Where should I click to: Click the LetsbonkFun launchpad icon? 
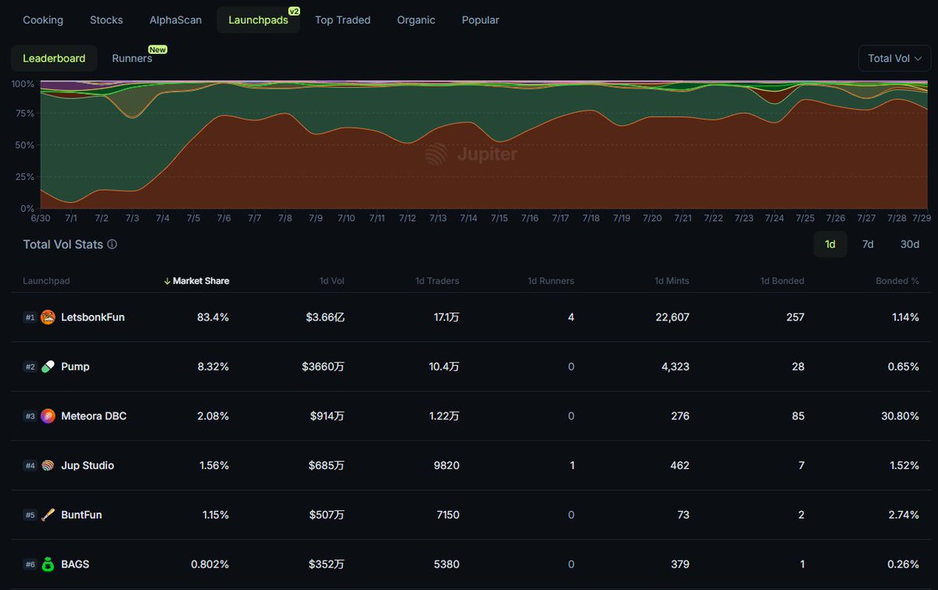point(48,317)
